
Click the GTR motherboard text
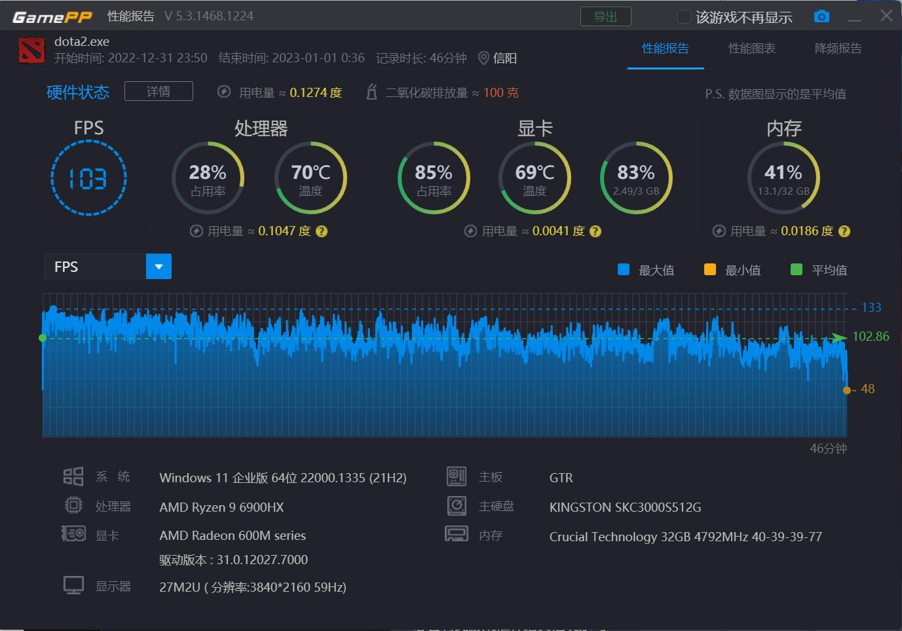coord(561,478)
